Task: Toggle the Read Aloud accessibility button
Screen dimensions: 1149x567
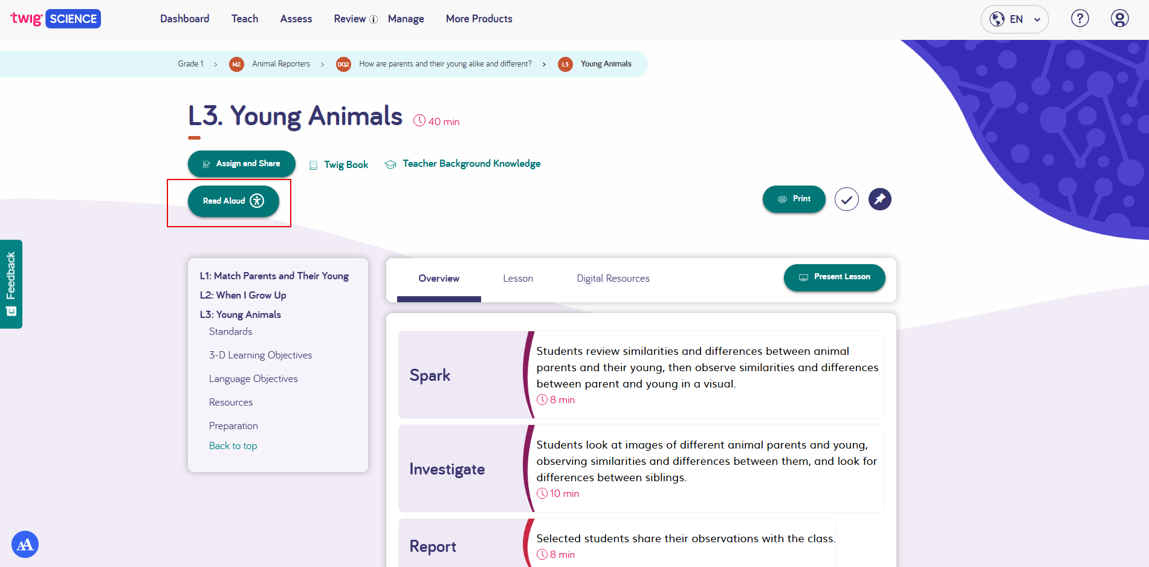Action: [x=233, y=201]
